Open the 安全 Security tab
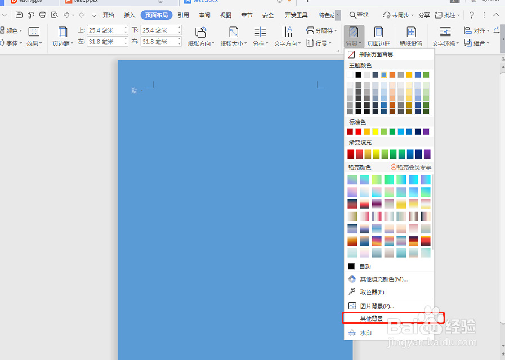The image size is (505, 360). click(x=268, y=15)
